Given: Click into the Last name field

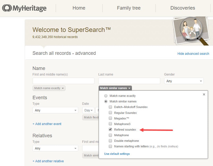Looking at the screenshot, I should click(129, 81).
